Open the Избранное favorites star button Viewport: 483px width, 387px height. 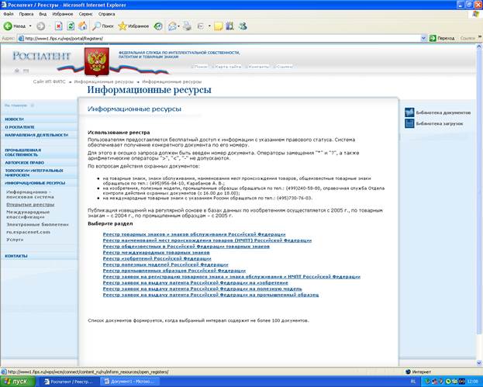coord(133,26)
